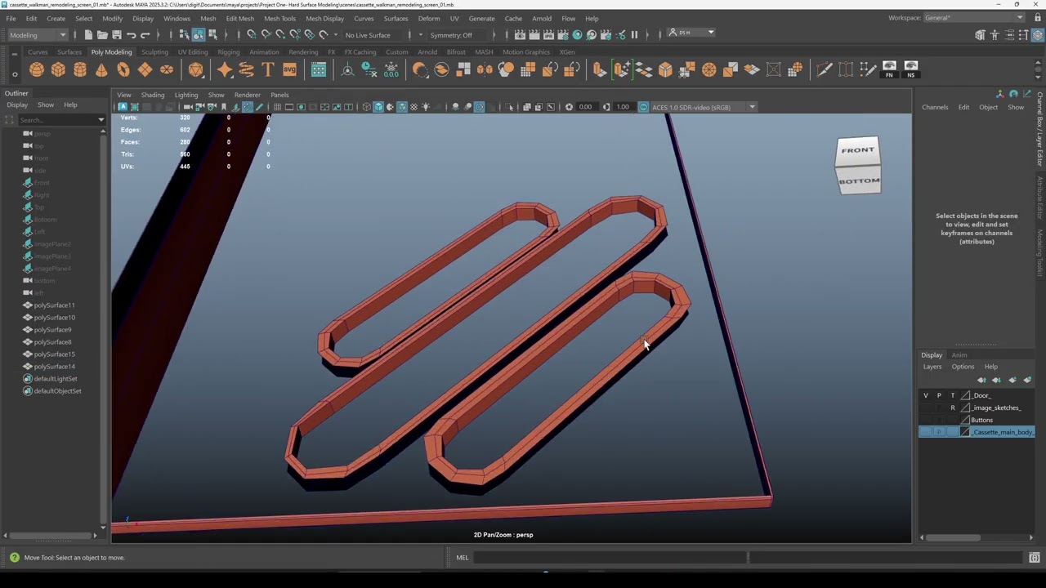Image resolution: width=1046 pixels, height=588 pixels.
Task: Click the Freeze Transformations shelf icon
Action: 391,70
